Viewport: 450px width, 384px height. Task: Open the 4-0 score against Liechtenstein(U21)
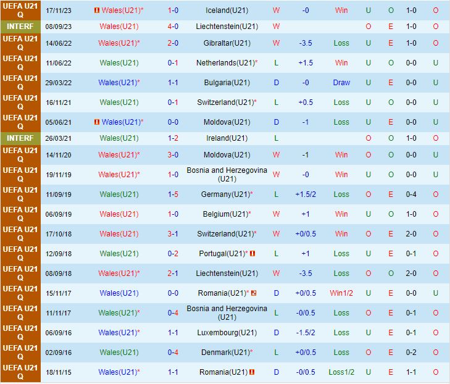(x=173, y=27)
